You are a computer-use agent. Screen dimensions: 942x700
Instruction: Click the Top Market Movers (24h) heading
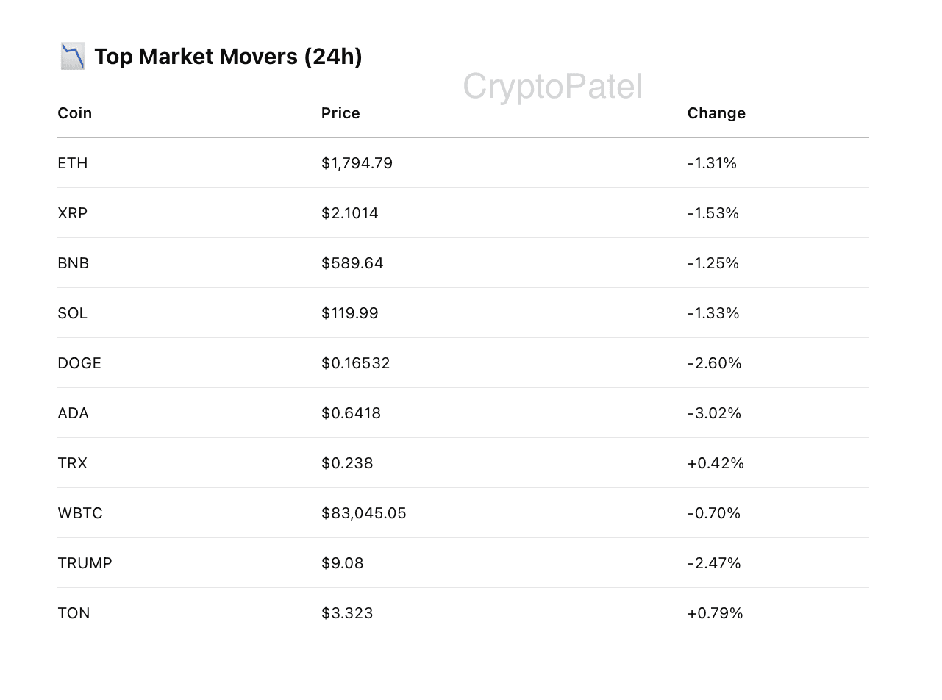228,57
